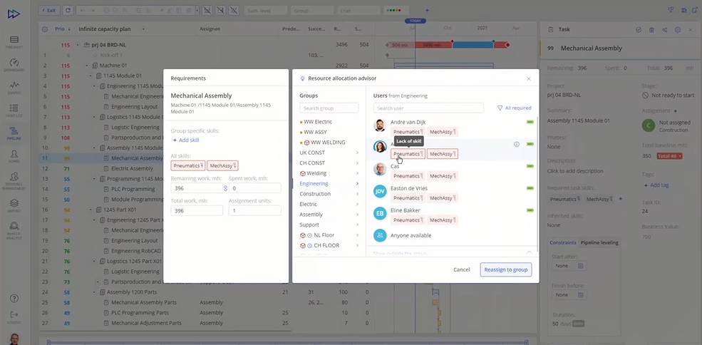Click the Reassign to group button
The width and height of the screenshot is (702, 345).
[x=505, y=269]
